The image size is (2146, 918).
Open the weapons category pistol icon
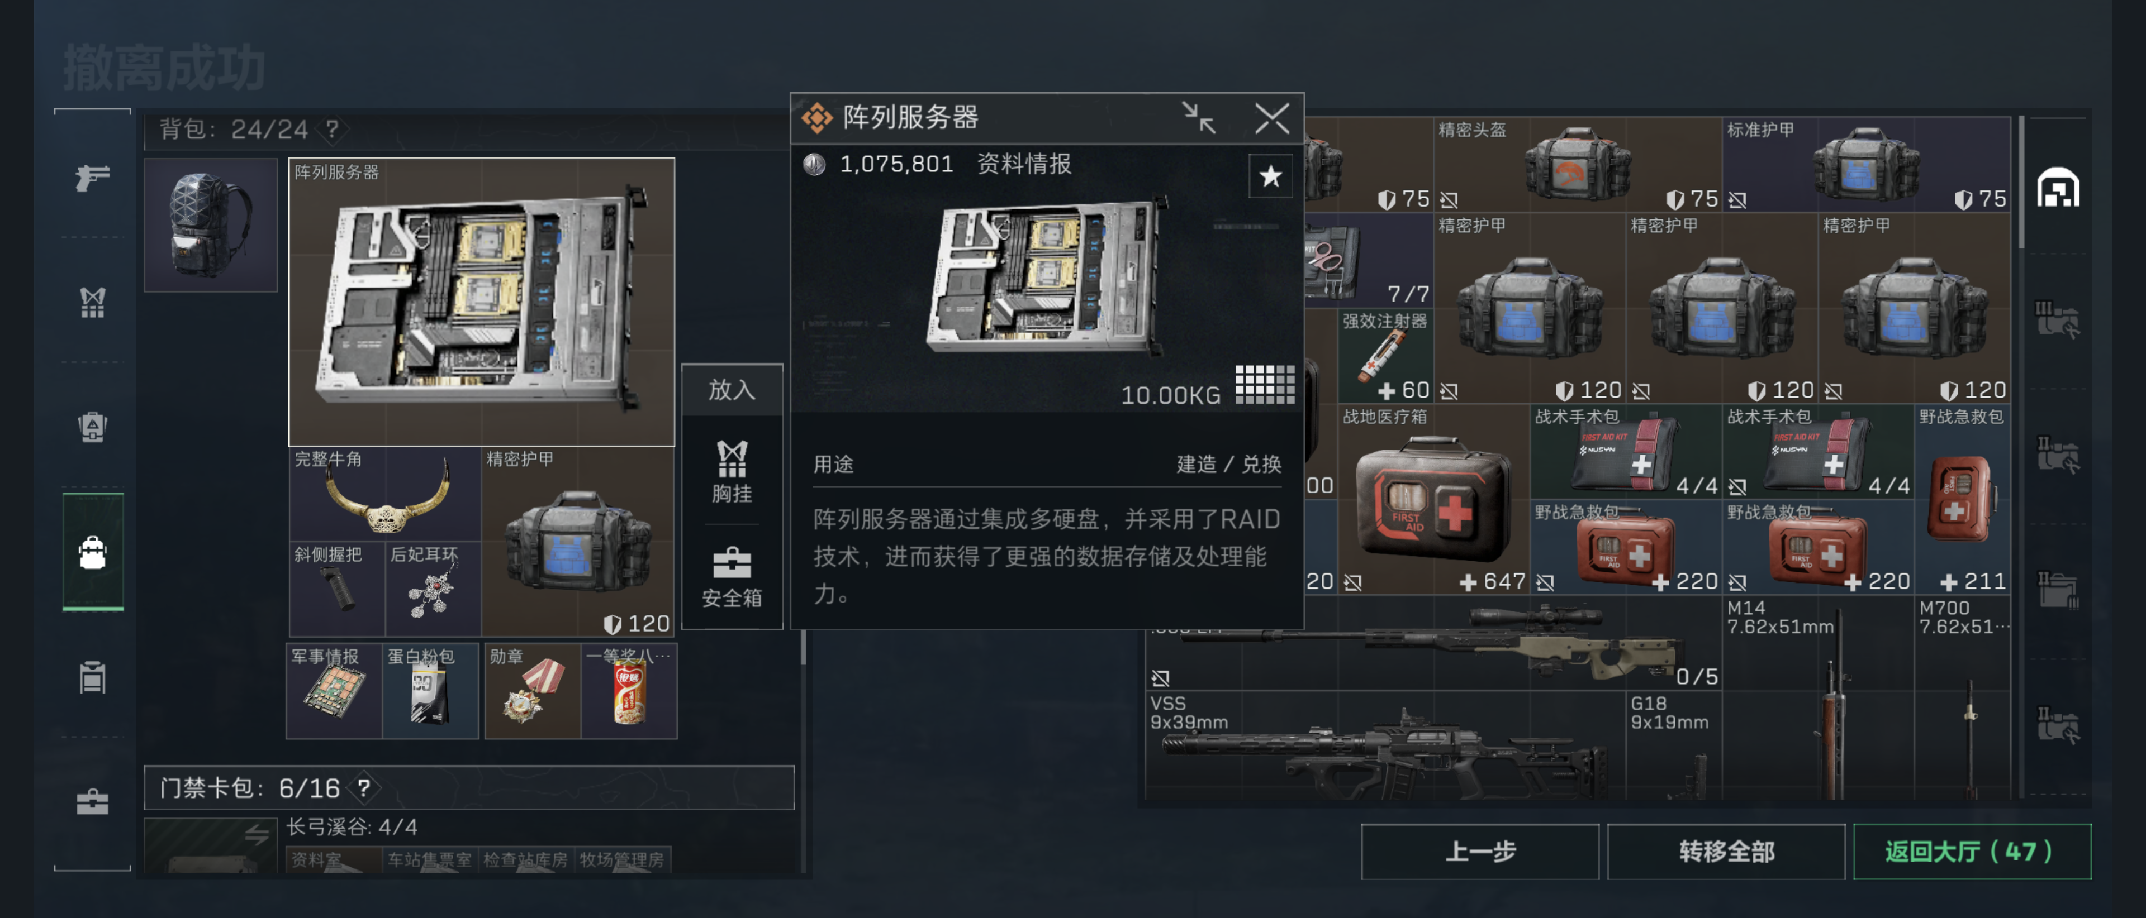click(92, 177)
